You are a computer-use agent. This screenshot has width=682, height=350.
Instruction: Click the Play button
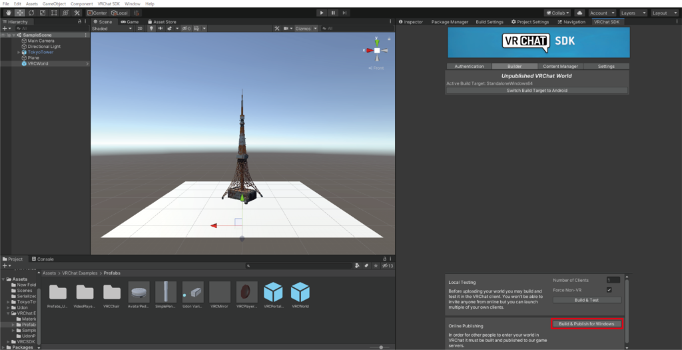click(322, 13)
